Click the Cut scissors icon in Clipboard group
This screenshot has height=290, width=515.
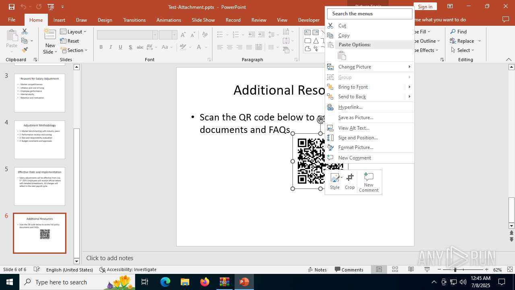tap(25, 31)
